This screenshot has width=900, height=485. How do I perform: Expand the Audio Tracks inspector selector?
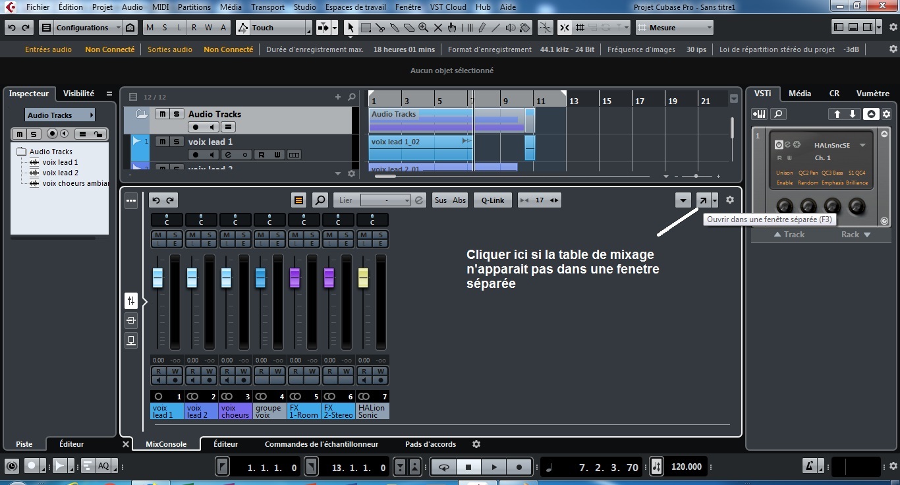pos(60,115)
